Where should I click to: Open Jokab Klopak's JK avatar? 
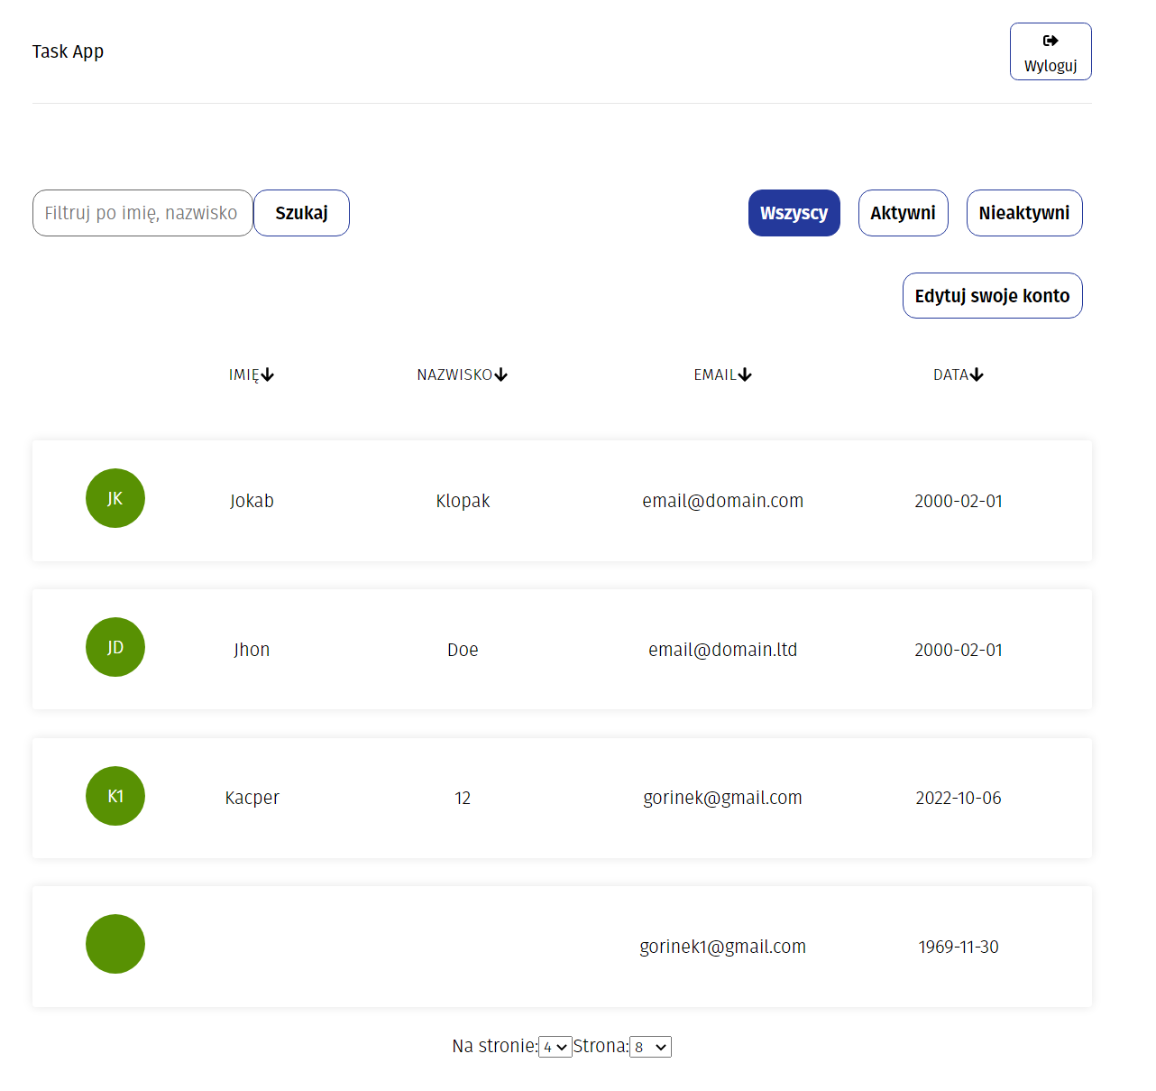coord(115,497)
